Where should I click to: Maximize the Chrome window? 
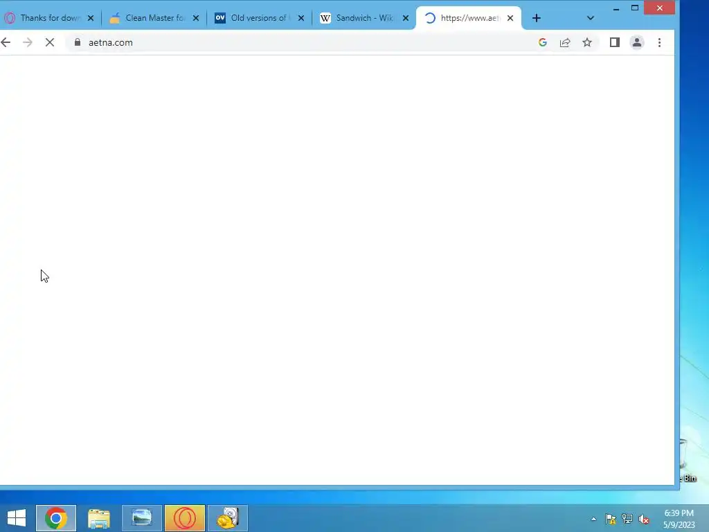pos(635,8)
